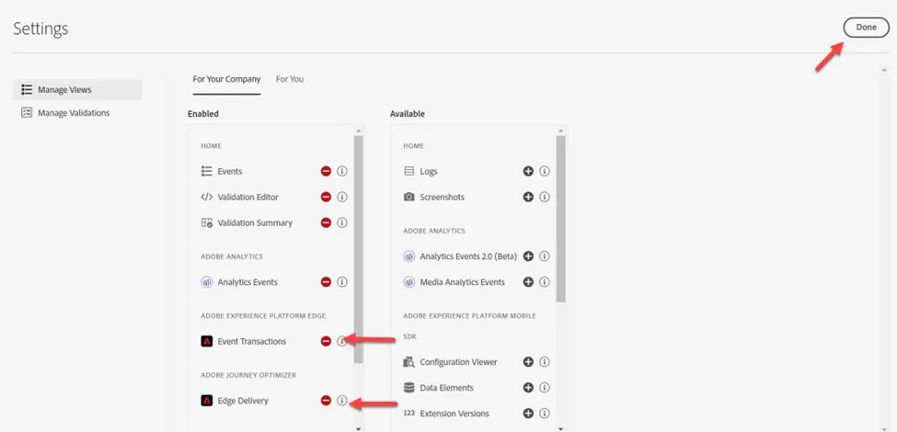Click the Data Elements database icon

tap(409, 388)
